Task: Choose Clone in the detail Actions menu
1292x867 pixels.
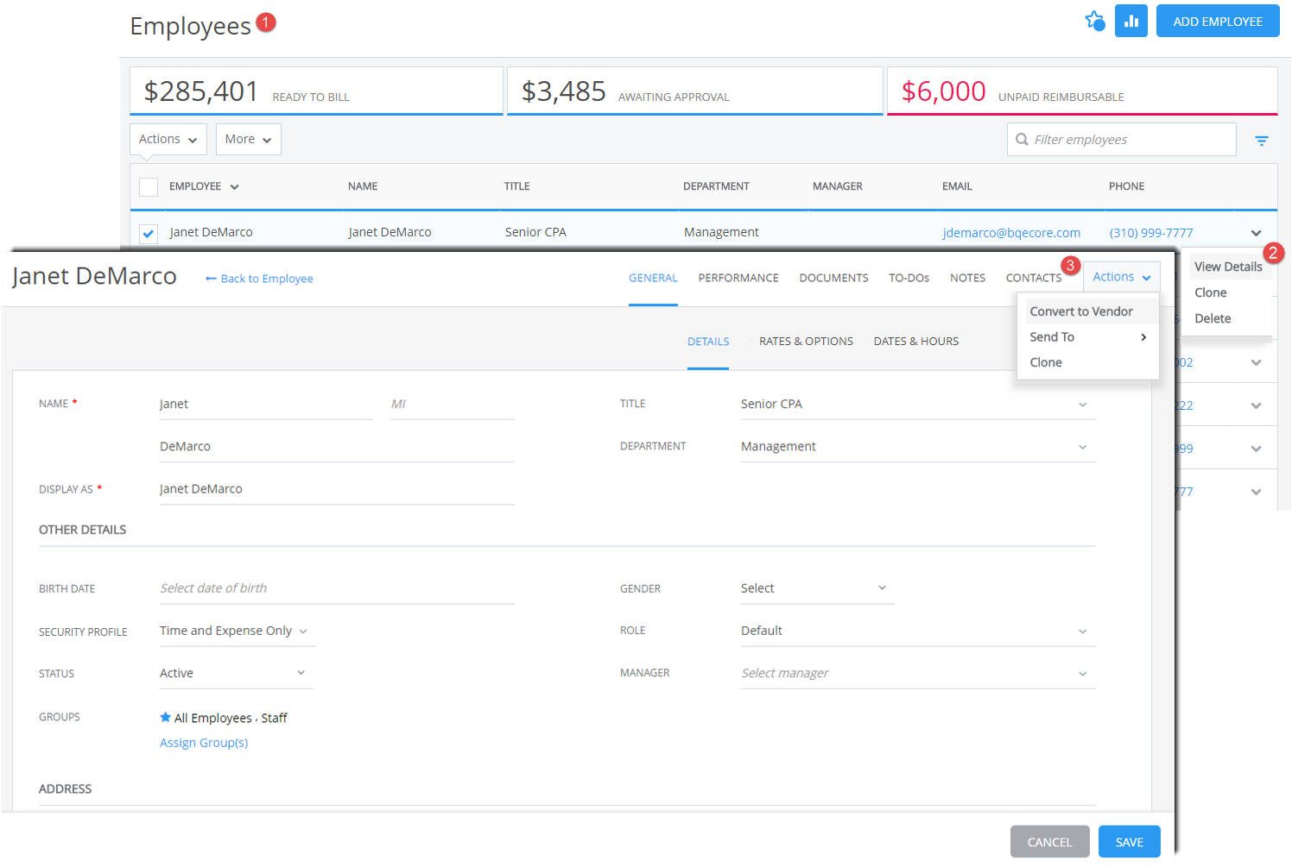Action: coord(1088,362)
